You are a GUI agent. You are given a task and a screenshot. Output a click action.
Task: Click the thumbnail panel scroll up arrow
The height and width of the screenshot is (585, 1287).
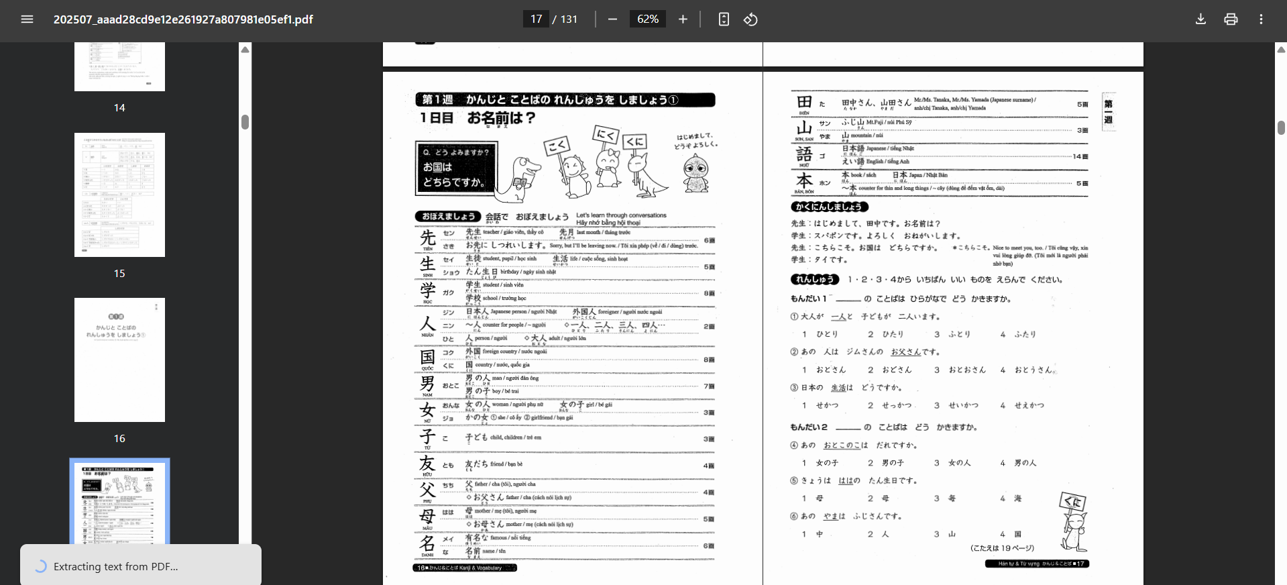tap(245, 49)
